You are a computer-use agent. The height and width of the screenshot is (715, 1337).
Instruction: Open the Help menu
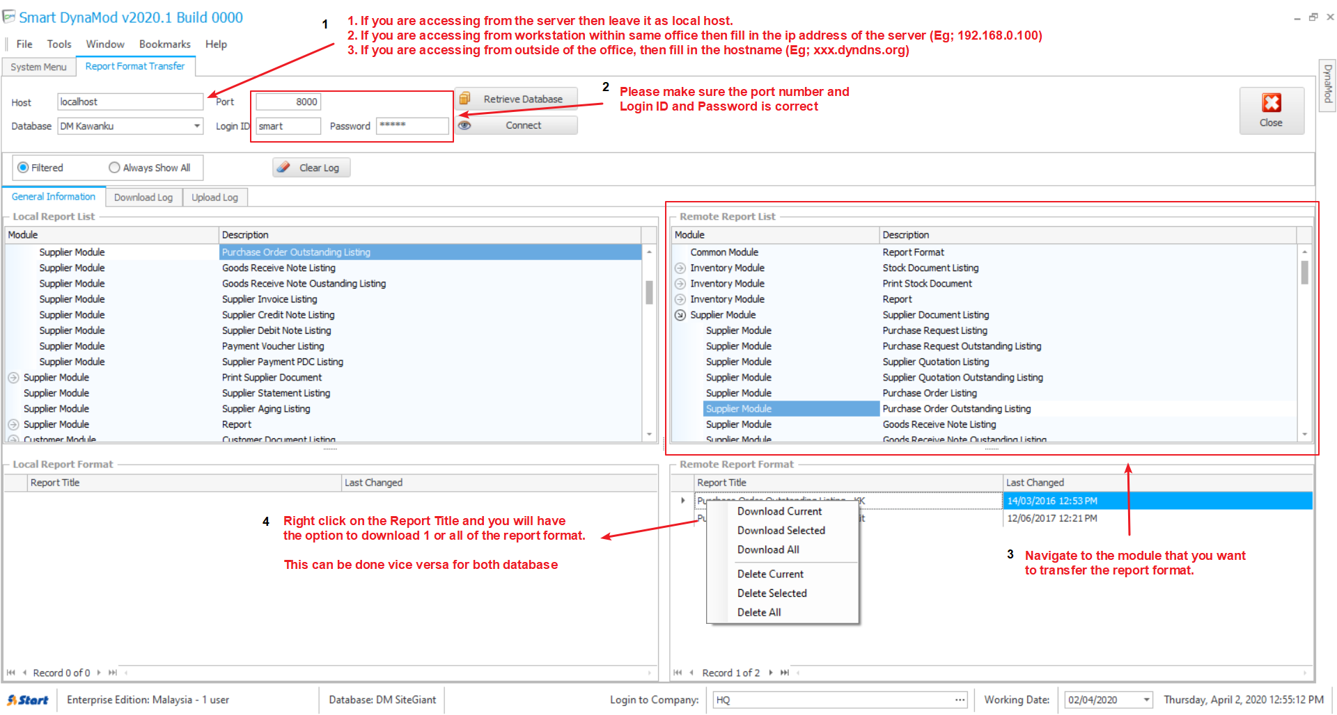pyautogui.click(x=216, y=44)
